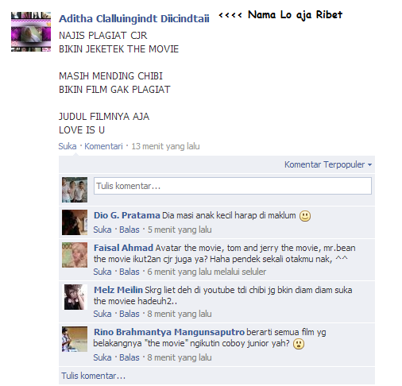Like Melz Meilin's comment with Suka
This screenshot has width=402, height=386.
102,314
